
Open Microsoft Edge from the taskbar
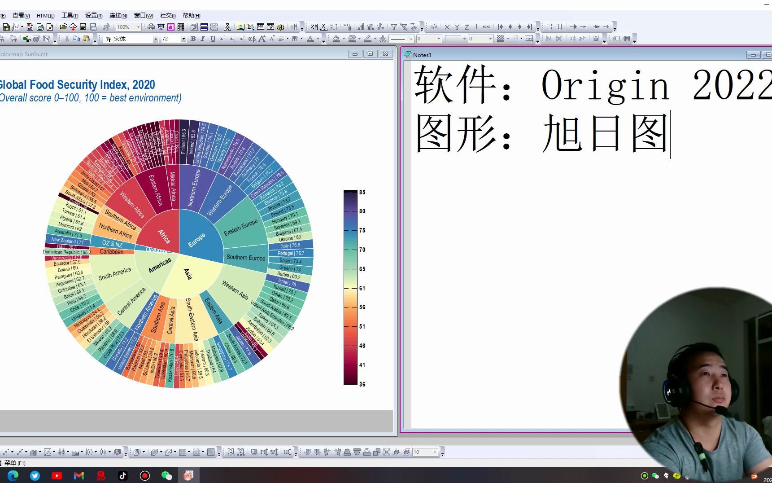13,475
